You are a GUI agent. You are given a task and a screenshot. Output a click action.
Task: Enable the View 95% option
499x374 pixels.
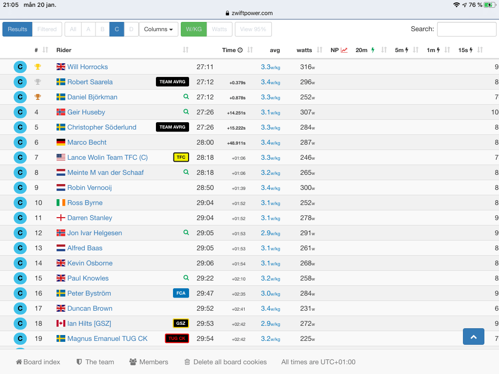point(253,29)
